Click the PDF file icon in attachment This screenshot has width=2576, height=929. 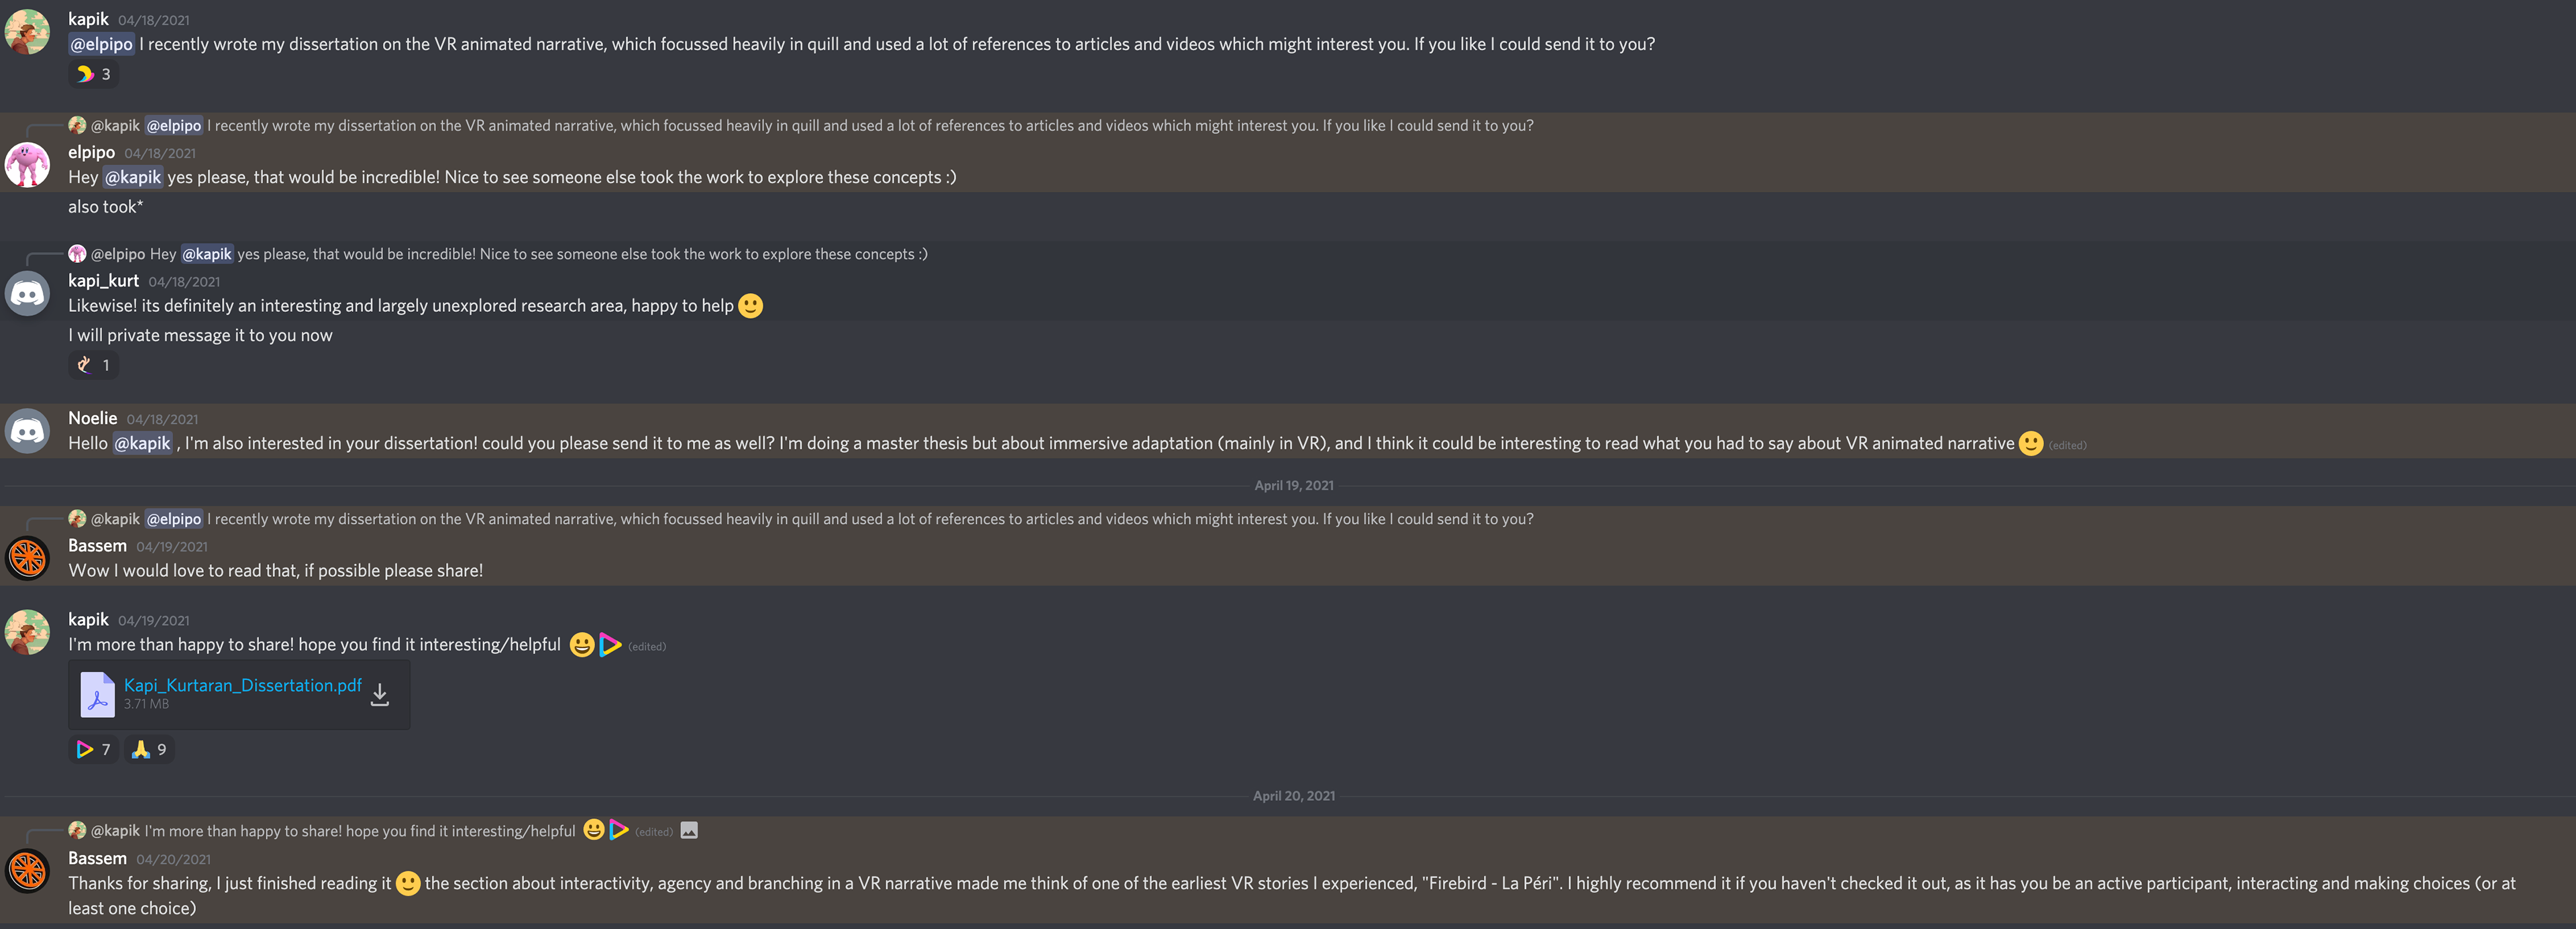[97, 694]
